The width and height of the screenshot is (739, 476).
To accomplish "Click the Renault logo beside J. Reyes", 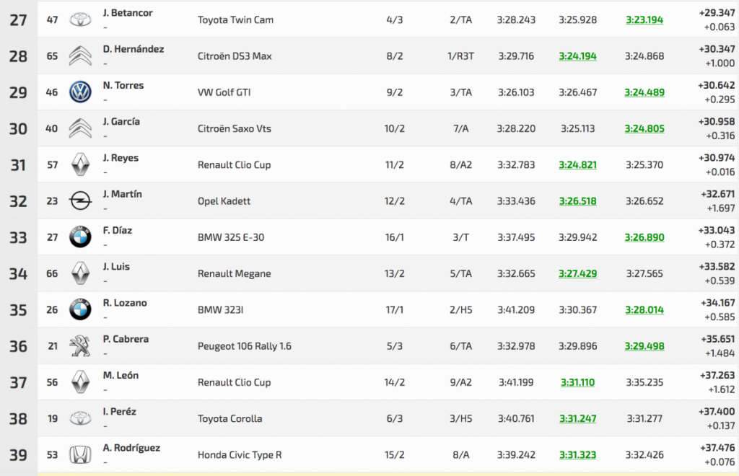I will coord(80,164).
